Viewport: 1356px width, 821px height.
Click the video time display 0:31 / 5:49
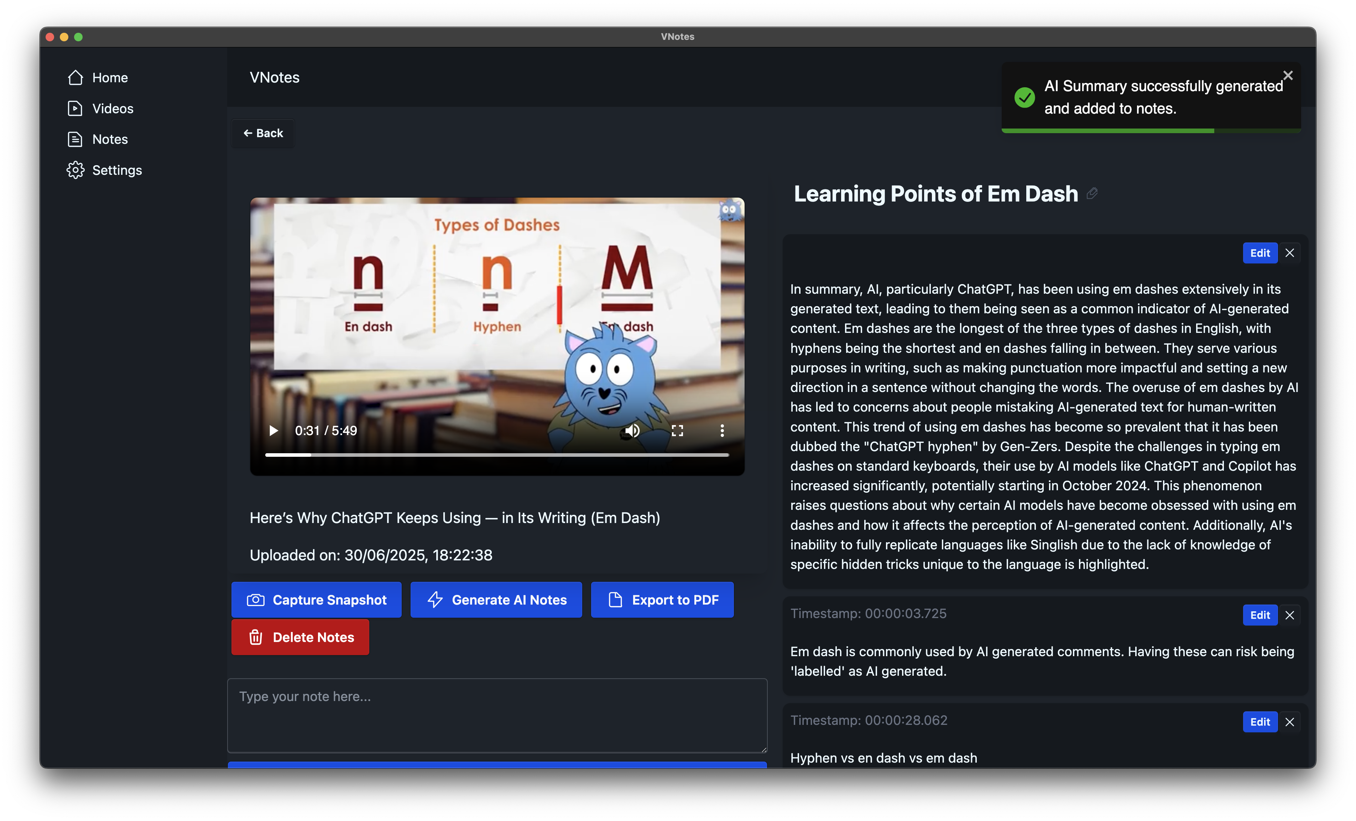[x=326, y=431]
